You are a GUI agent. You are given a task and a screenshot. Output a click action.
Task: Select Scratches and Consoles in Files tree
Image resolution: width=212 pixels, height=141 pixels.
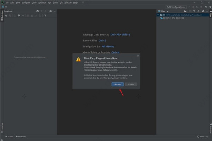(x=172, y=18)
